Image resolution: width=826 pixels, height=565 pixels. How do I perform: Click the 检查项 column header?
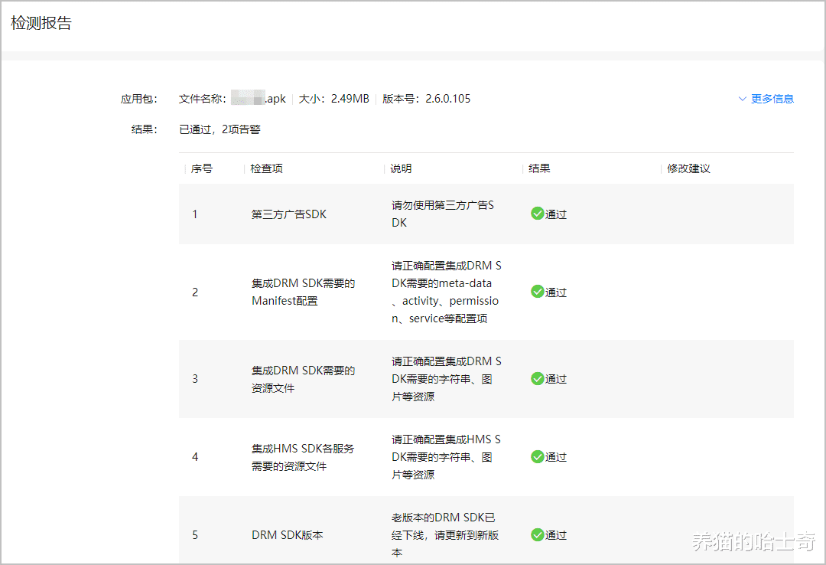(267, 168)
